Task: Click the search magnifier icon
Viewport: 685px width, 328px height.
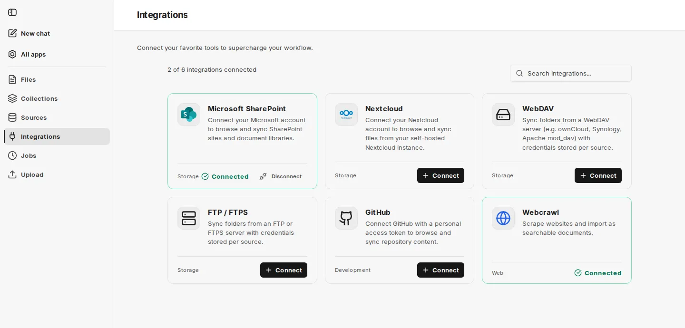Action: click(519, 73)
